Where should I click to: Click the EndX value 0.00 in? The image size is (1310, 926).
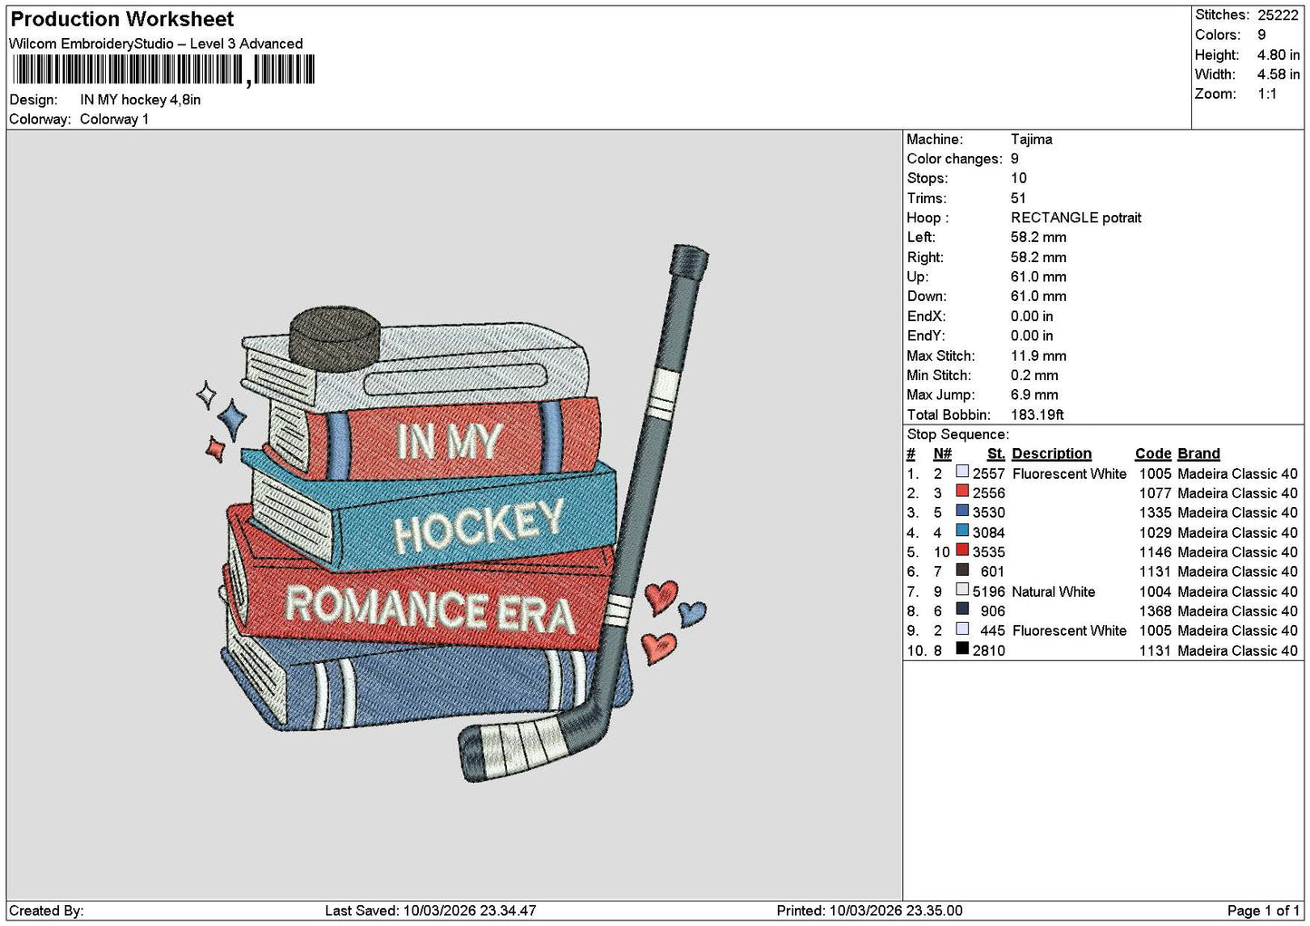click(x=1032, y=317)
